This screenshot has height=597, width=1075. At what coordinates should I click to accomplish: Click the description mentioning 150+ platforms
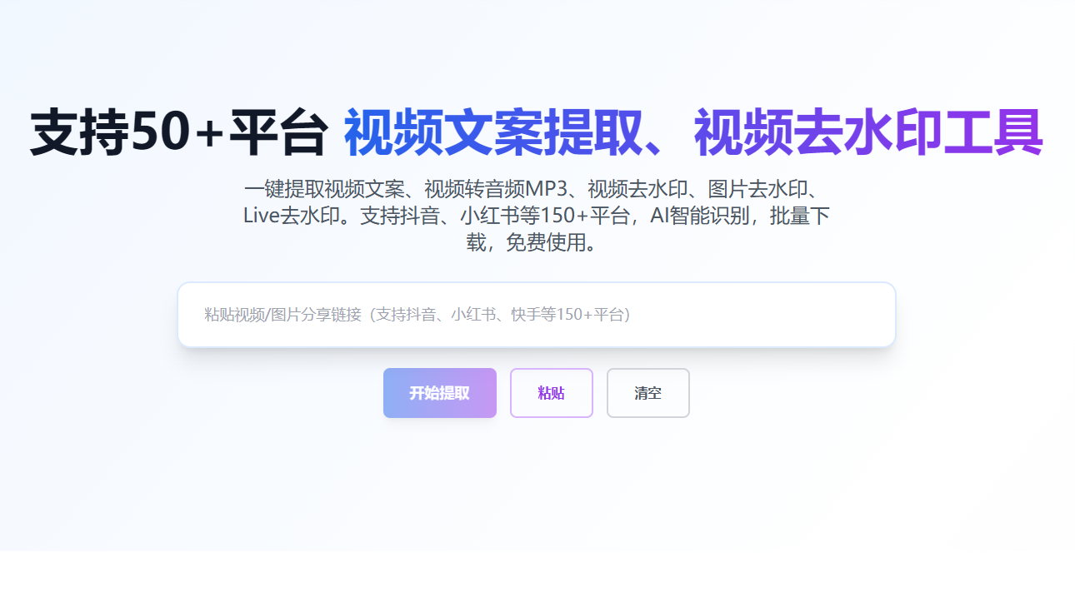(537, 216)
